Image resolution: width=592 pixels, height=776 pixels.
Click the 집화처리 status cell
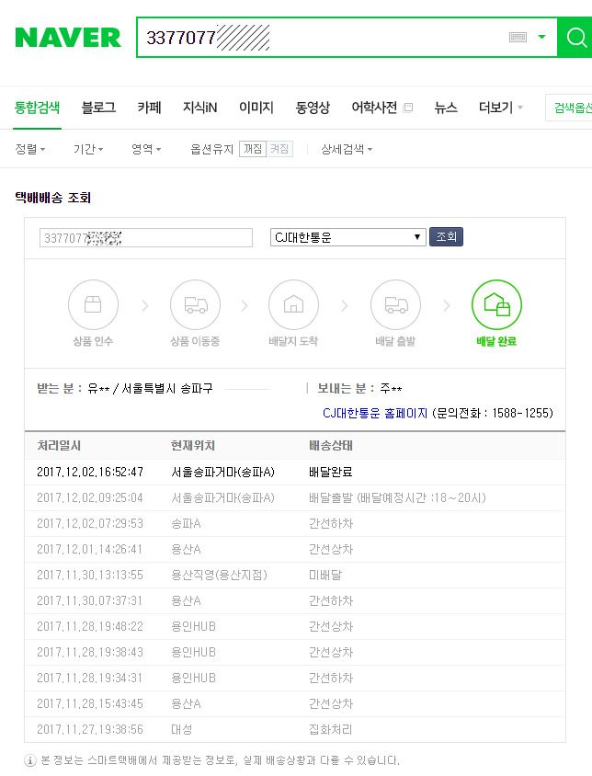pos(331,729)
